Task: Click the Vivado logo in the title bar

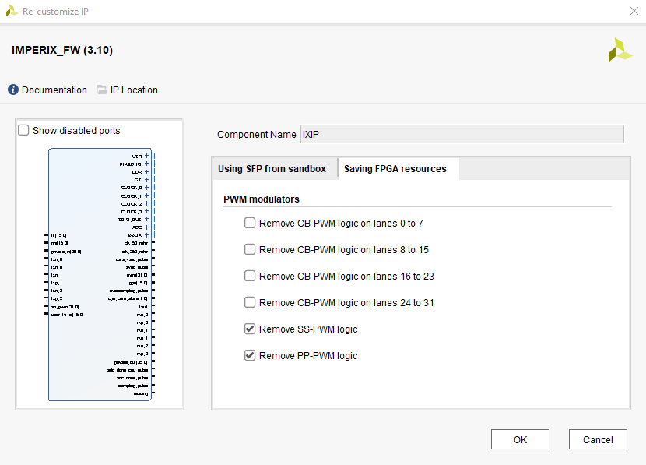Action: click(12, 11)
